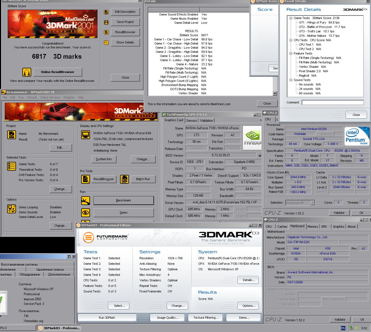
Task: Click the Selected Tests checklist icon
Action: pos(12,166)
